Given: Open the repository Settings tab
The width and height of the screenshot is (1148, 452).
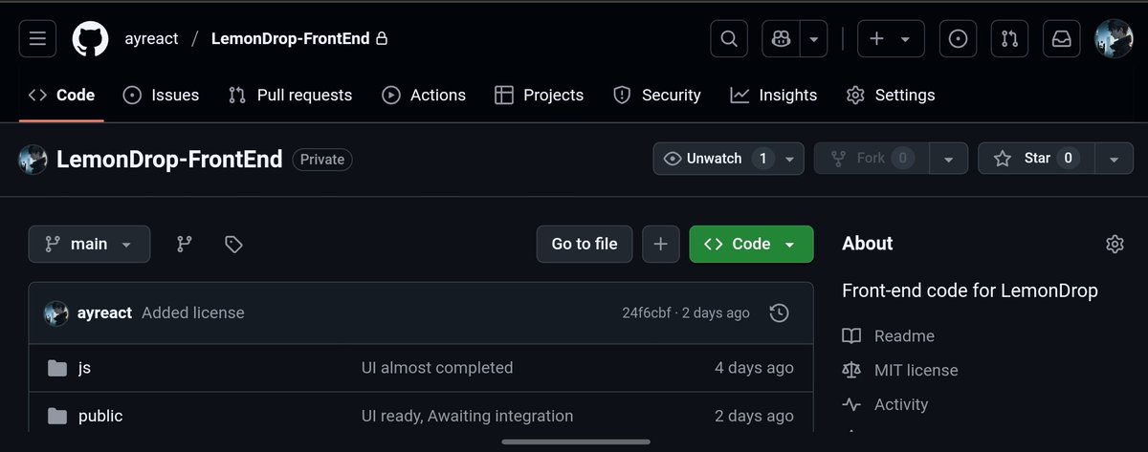Looking at the screenshot, I should click(891, 95).
